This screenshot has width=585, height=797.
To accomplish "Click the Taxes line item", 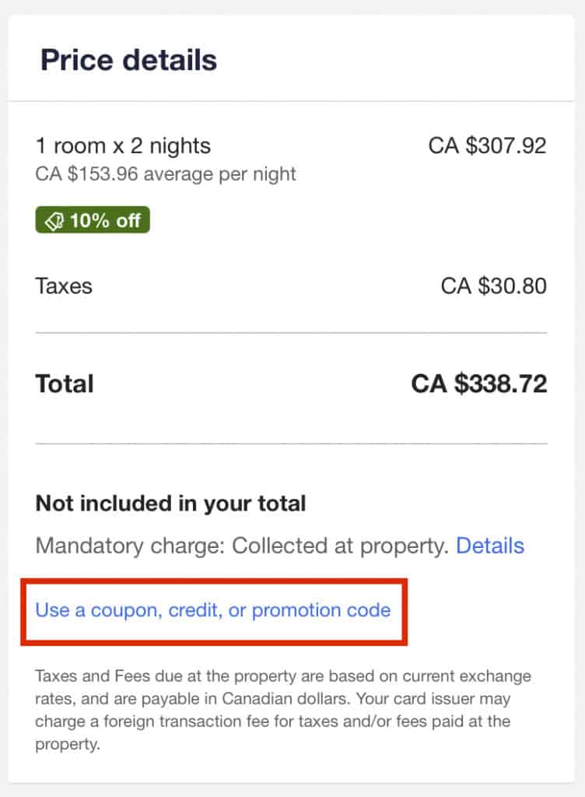I will tap(63, 286).
